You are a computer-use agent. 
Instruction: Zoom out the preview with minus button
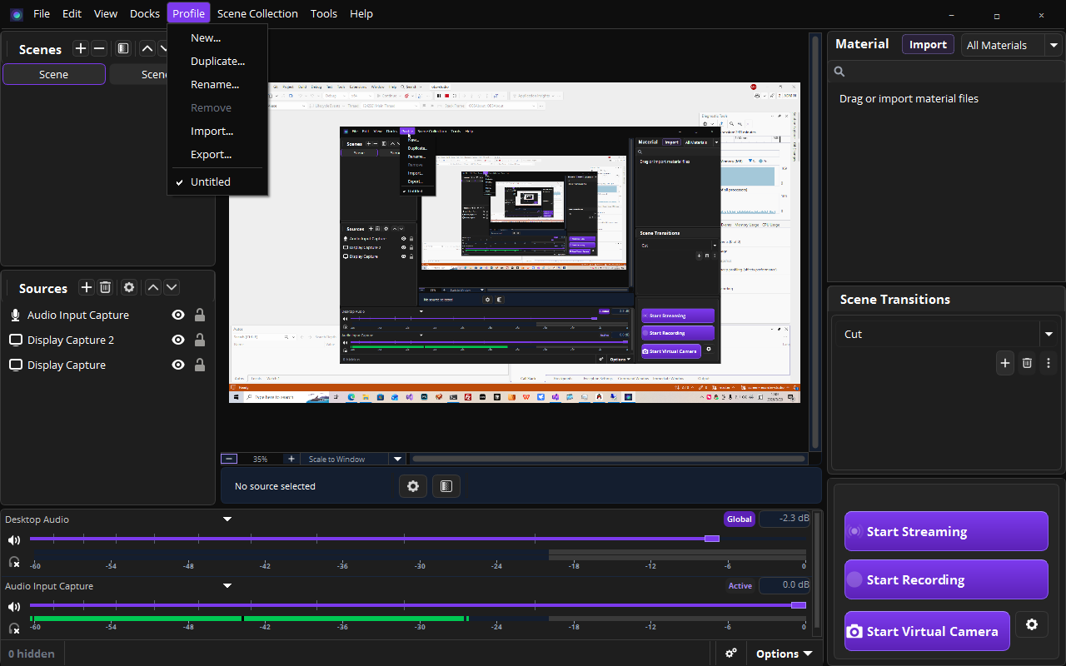pyautogui.click(x=229, y=459)
